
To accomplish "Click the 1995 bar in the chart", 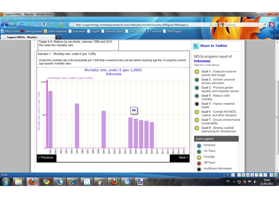I will 77,126.
